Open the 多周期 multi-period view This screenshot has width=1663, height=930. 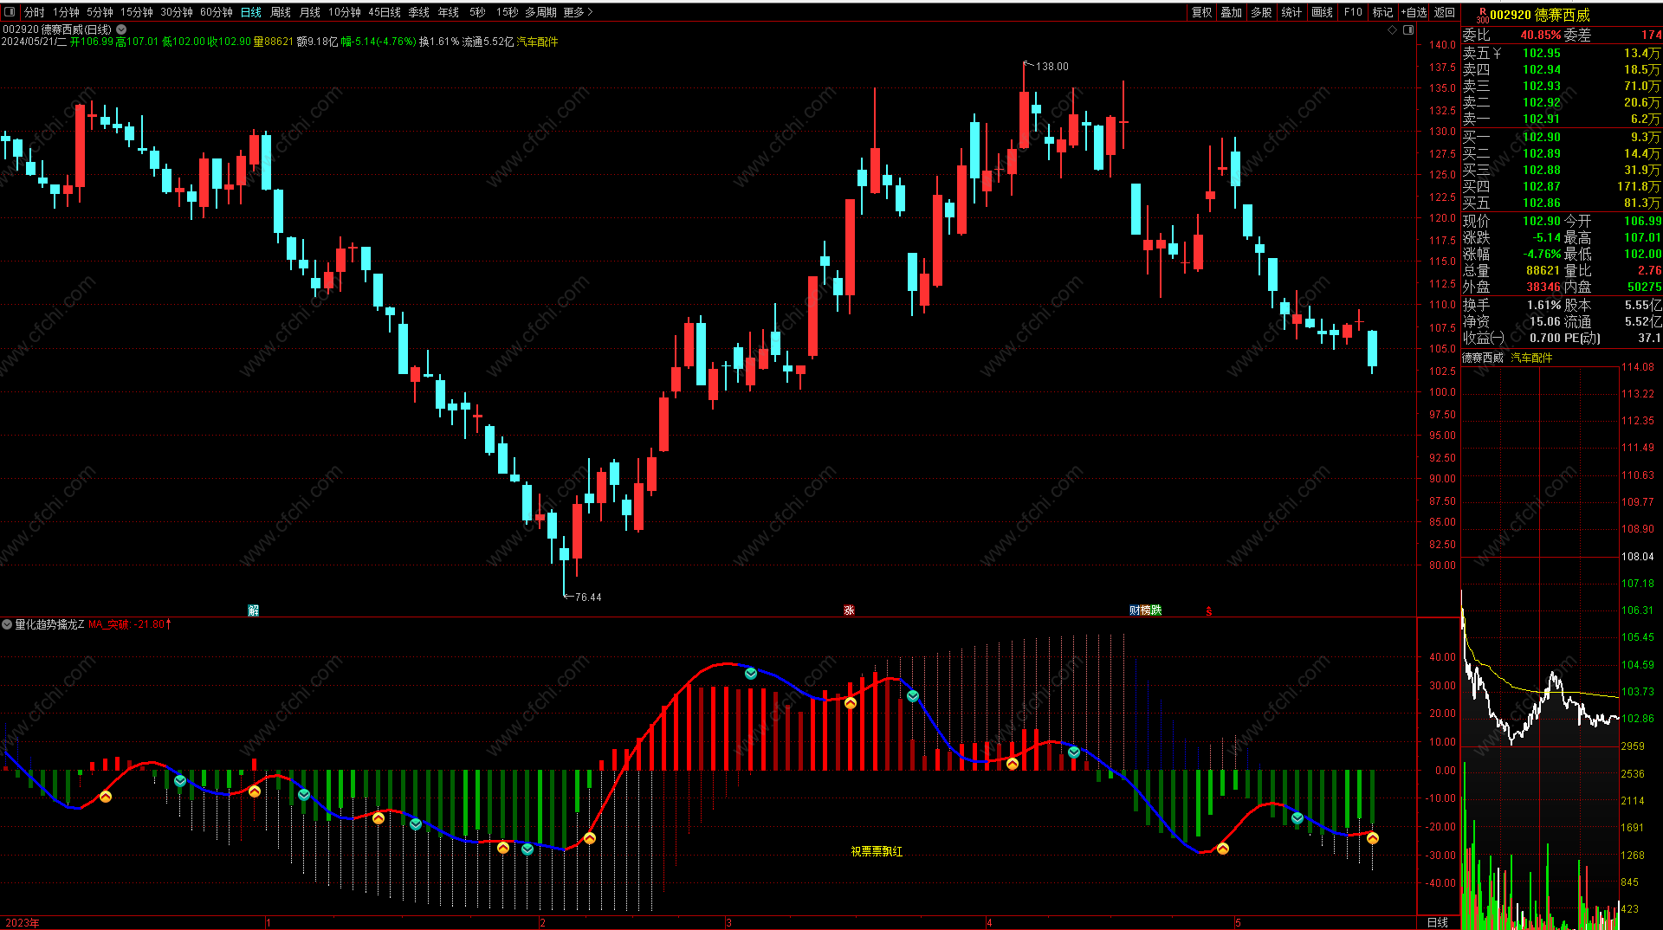541,12
